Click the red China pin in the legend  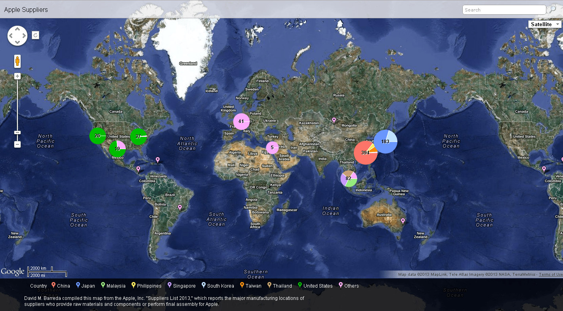pos(54,285)
